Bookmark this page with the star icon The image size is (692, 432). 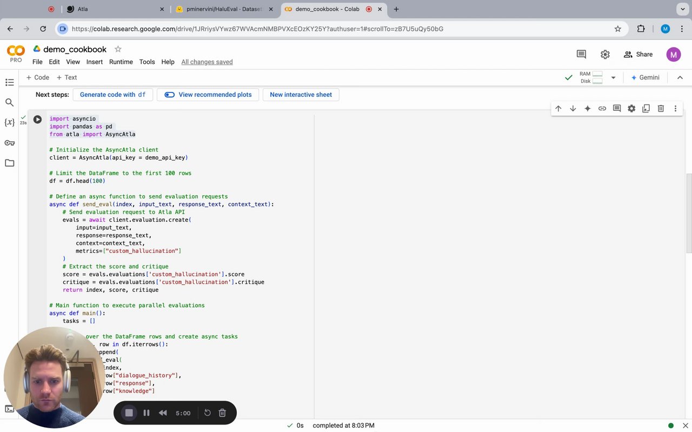[x=618, y=29]
